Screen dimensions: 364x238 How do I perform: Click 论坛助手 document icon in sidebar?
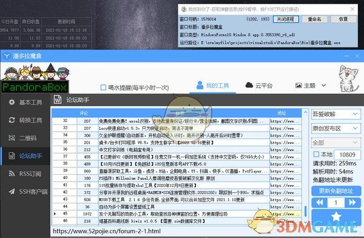[x=12, y=155]
